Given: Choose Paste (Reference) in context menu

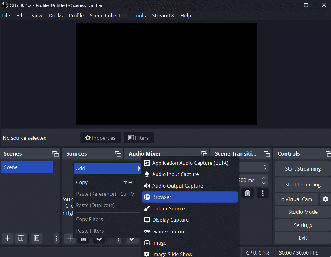Looking at the screenshot, I should [x=107, y=194].
